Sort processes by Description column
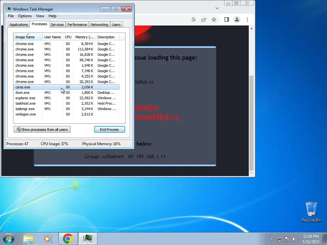This screenshot has height=245, width=327. [x=107, y=37]
